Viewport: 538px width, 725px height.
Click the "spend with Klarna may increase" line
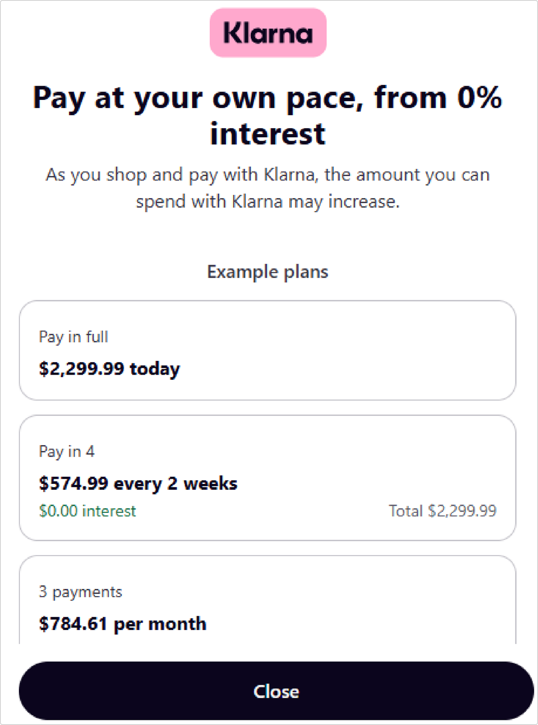[268, 202]
